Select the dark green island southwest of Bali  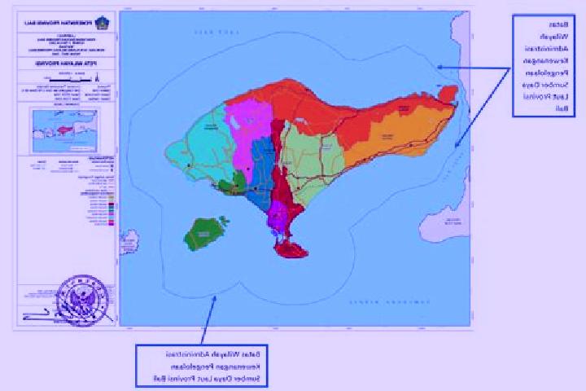203,234
